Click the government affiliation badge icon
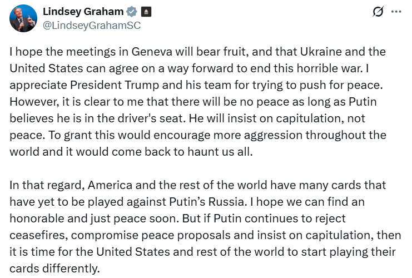Image resolution: width=412 pixels, height=278 pixels. [x=145, y=12]
